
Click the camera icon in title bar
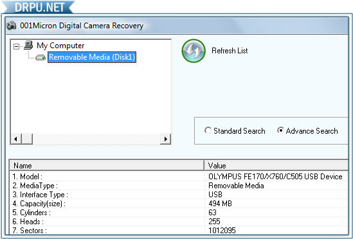click(12, 26)
